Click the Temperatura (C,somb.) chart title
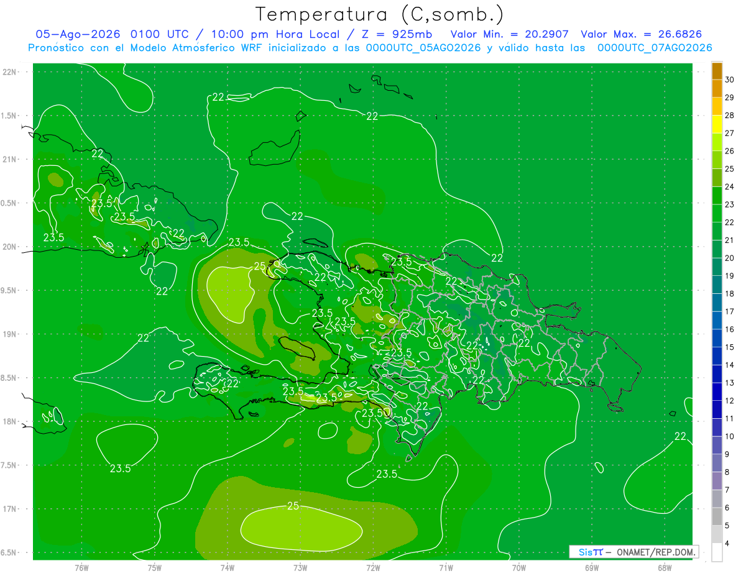The height and width of the screenshot is (576, 746). tap(379, 14)
